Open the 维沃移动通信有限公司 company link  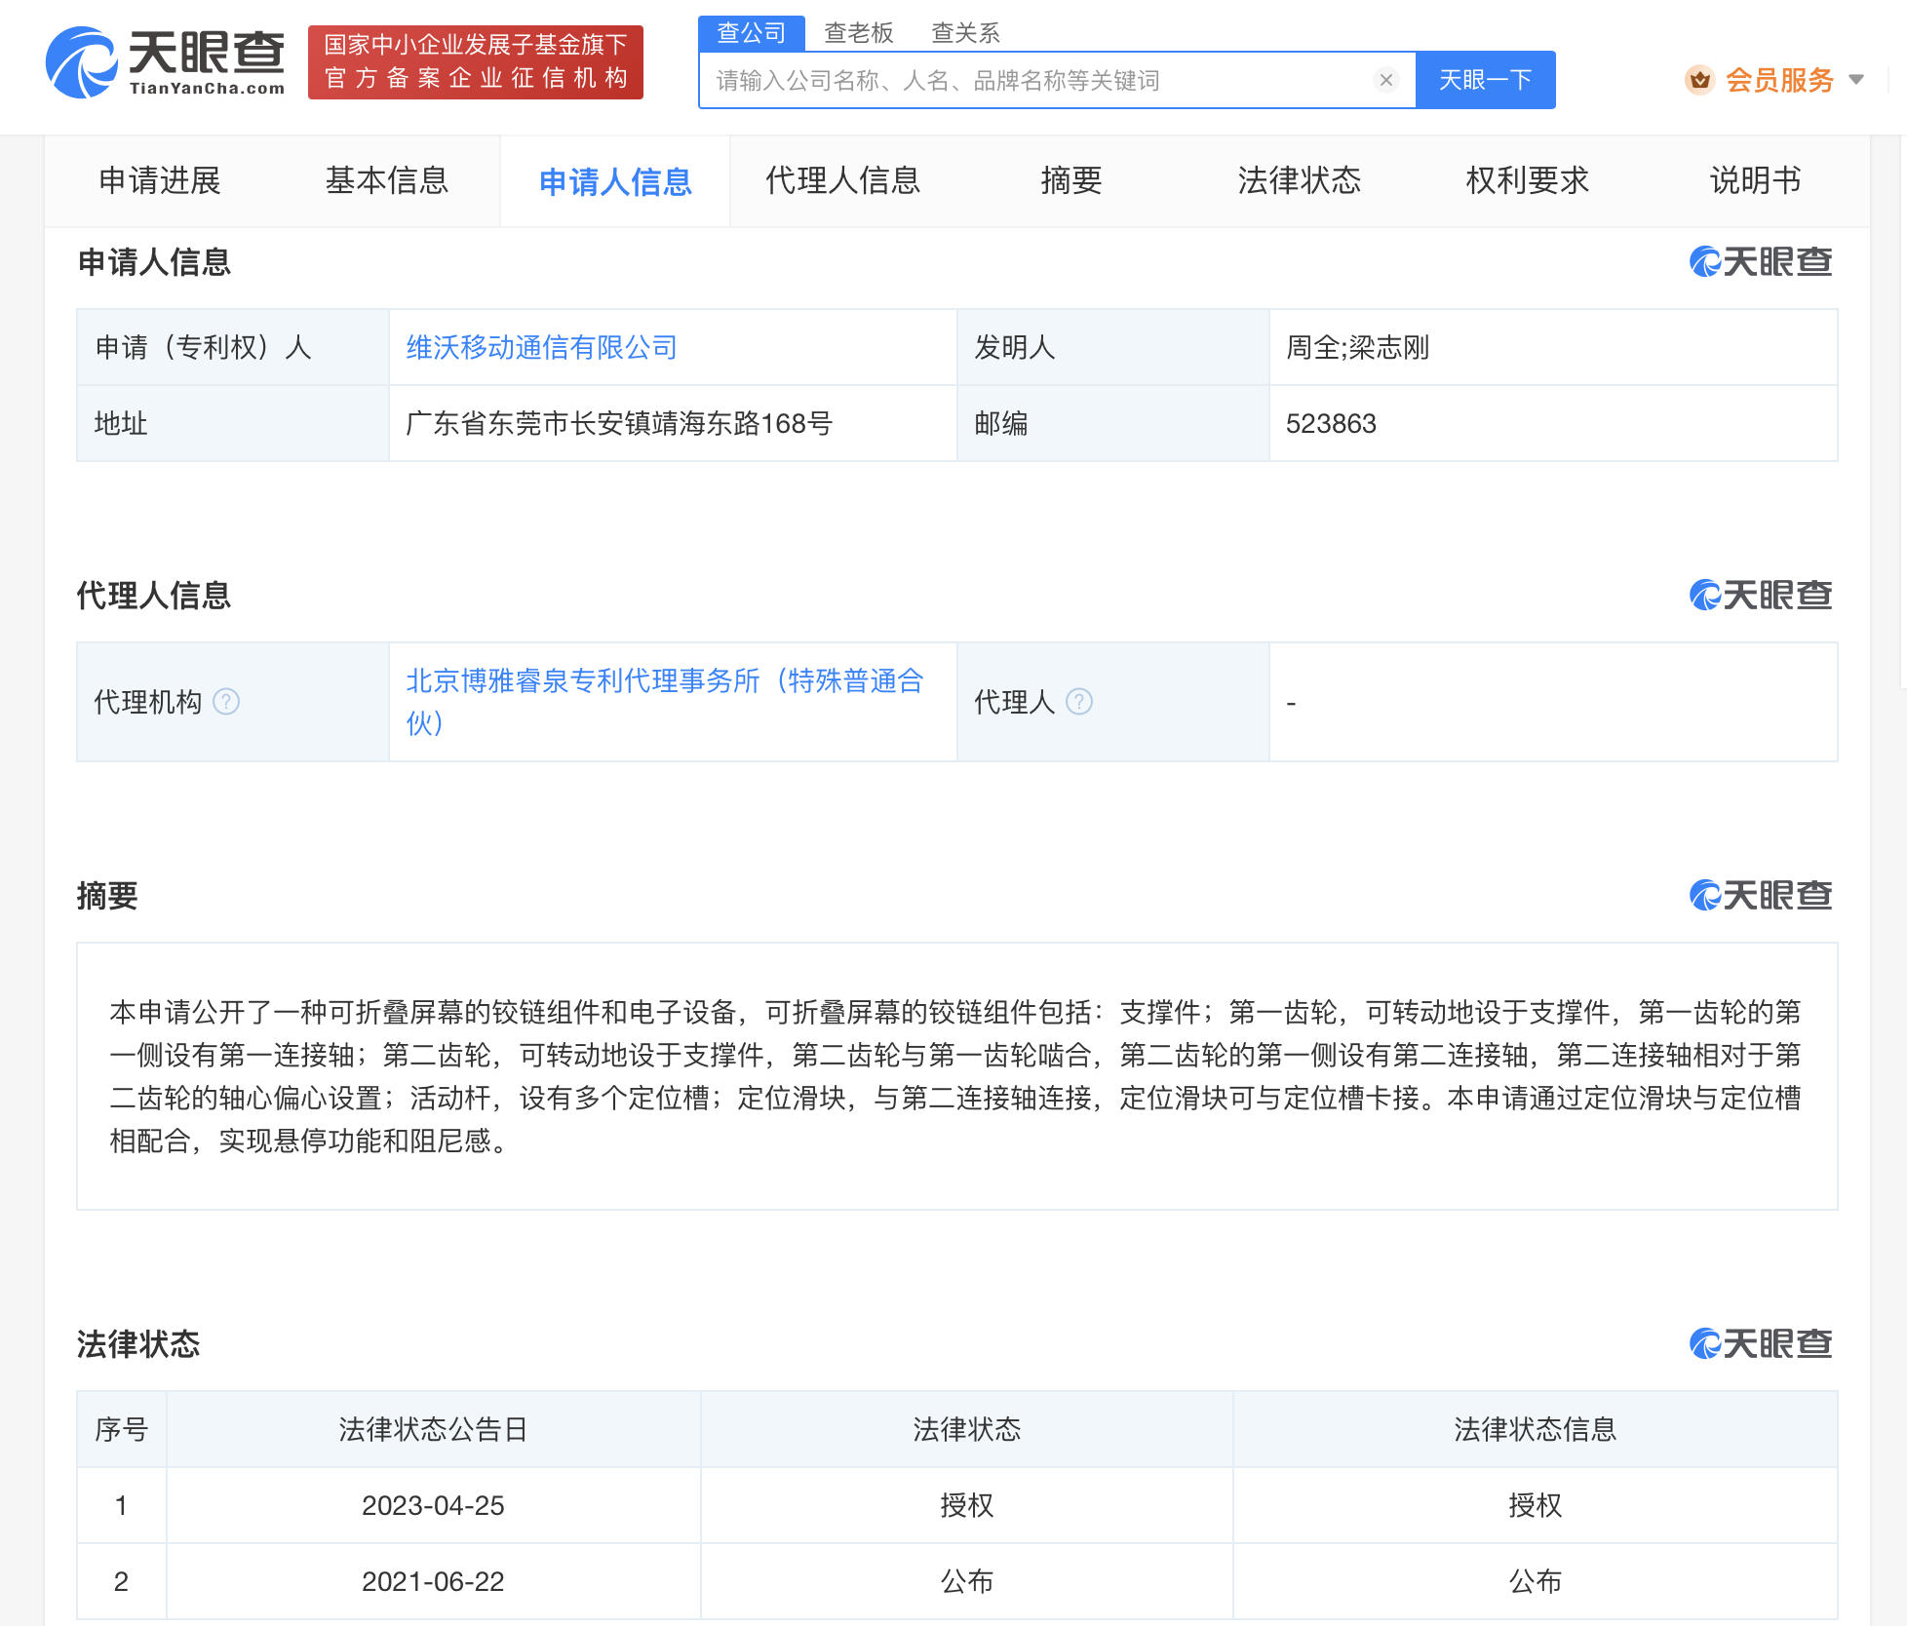[x=541, y=347]
